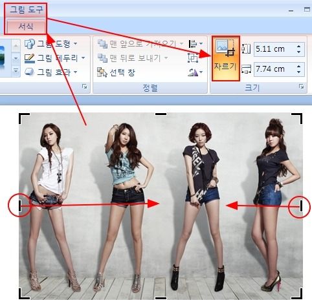Screen dimensions: 312x307
Task: Click the top-right corner crop handle
Action: coord(298,118)
